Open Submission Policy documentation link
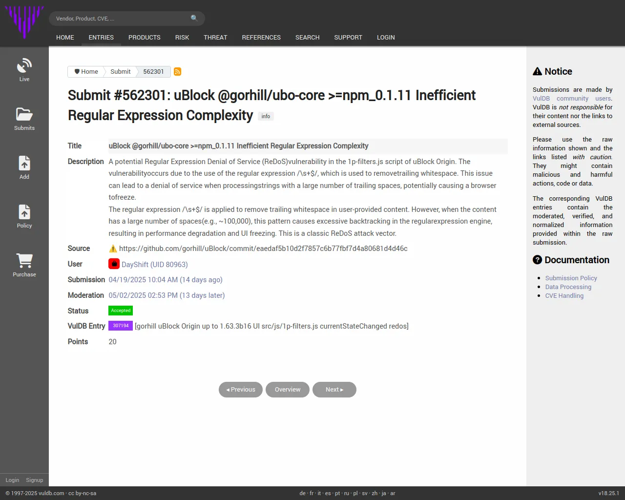625x500 pixels. pyautogui.click(x=571, y=278)
